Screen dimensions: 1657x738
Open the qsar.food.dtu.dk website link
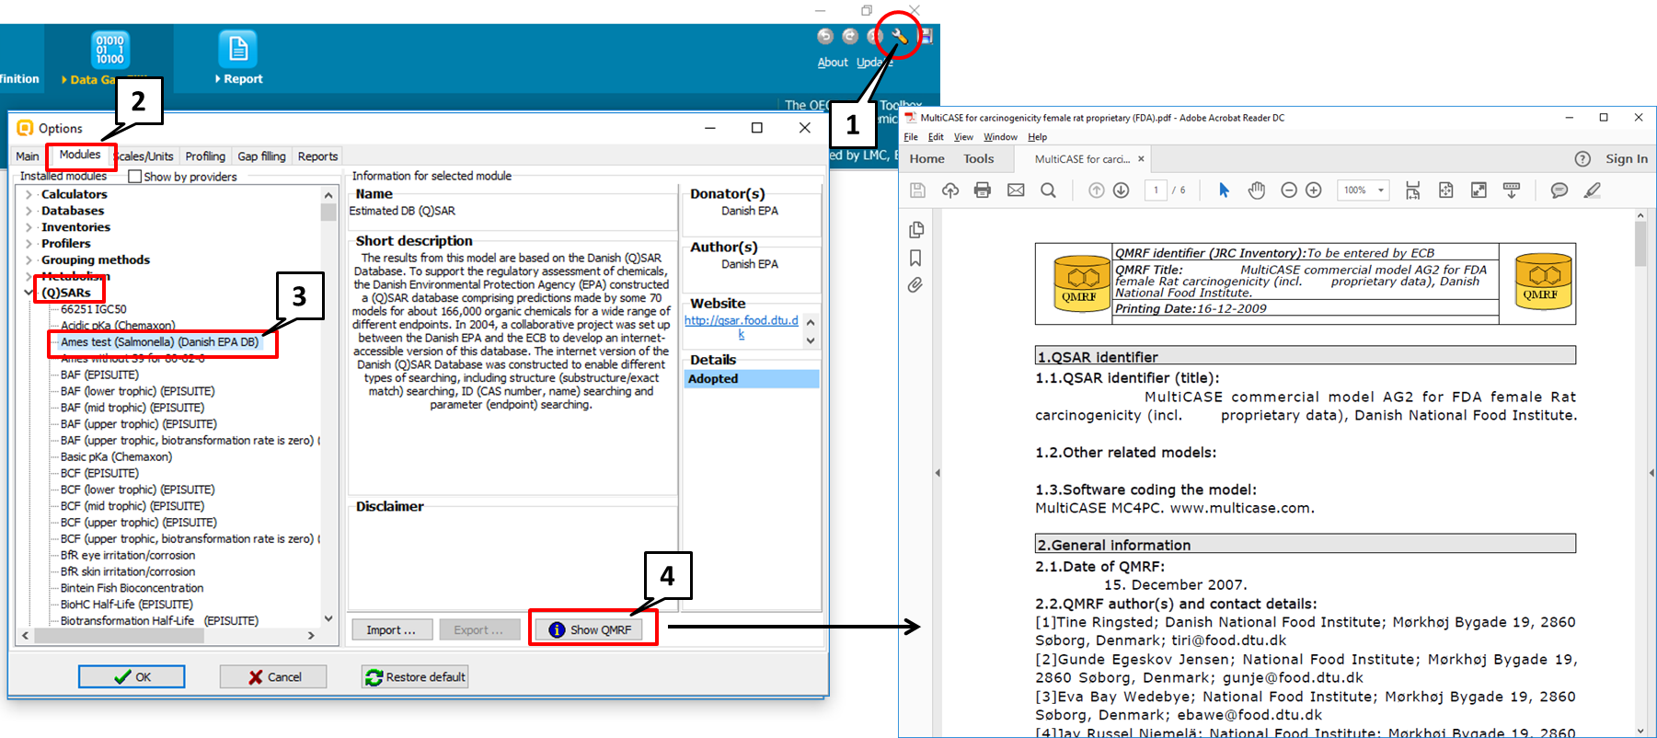tap(742, 327)
